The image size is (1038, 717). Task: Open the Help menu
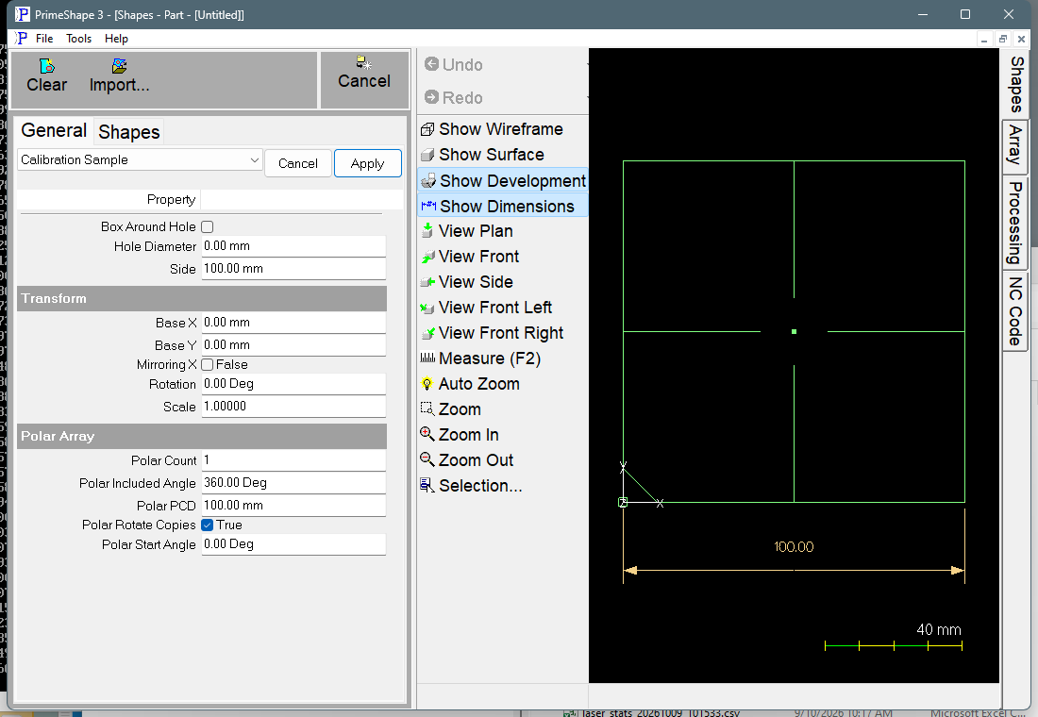click(x=116, y=39)
